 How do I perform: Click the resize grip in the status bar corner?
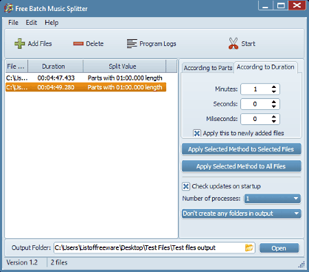pyautogui.click(x=301, y=264)
